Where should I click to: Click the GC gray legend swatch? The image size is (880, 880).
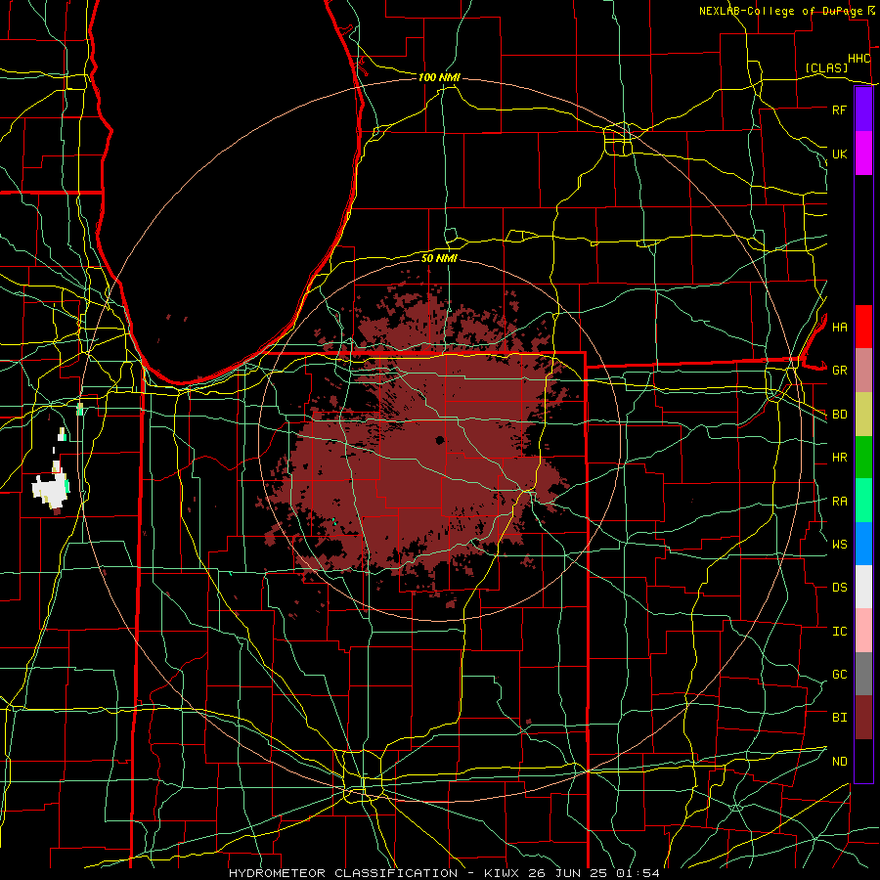coord(863,674)
